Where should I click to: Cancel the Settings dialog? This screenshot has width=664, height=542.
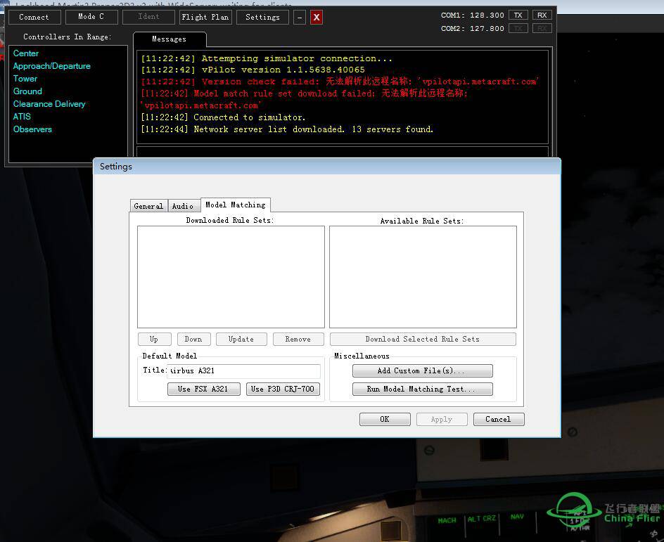tap(498, 419)
